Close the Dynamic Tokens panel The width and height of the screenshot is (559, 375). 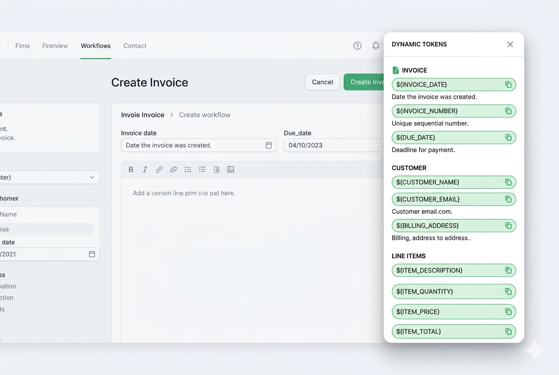(510, 44)
